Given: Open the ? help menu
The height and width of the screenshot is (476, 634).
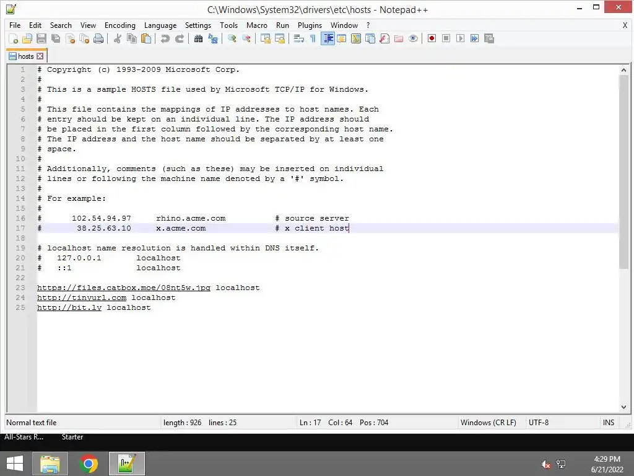Looking at the screenshot, I should (x=368, y=25).
